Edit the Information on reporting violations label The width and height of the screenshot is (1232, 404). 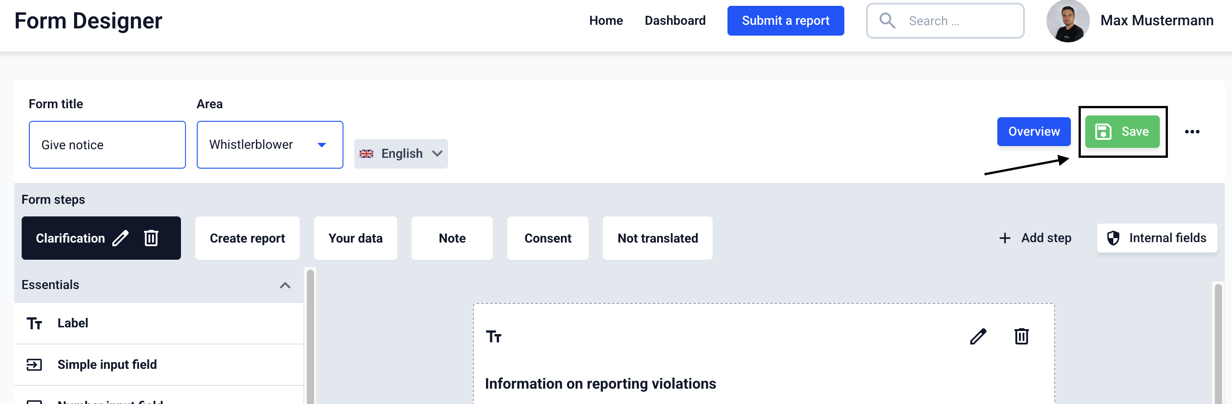(x=978, y=336)
